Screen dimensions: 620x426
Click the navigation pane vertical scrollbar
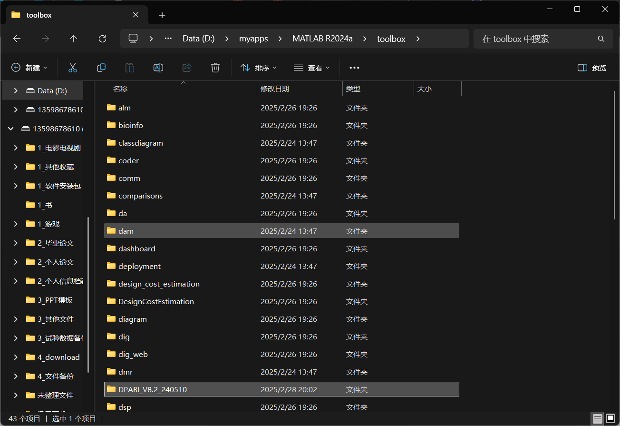pyautogui.click(x=88, y=294)
